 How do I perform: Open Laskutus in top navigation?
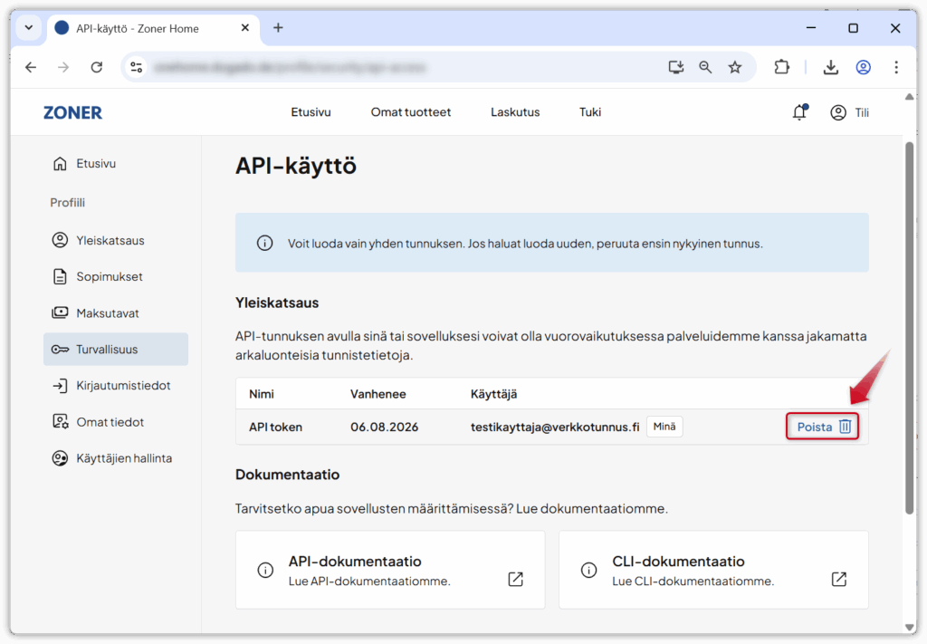515,112
